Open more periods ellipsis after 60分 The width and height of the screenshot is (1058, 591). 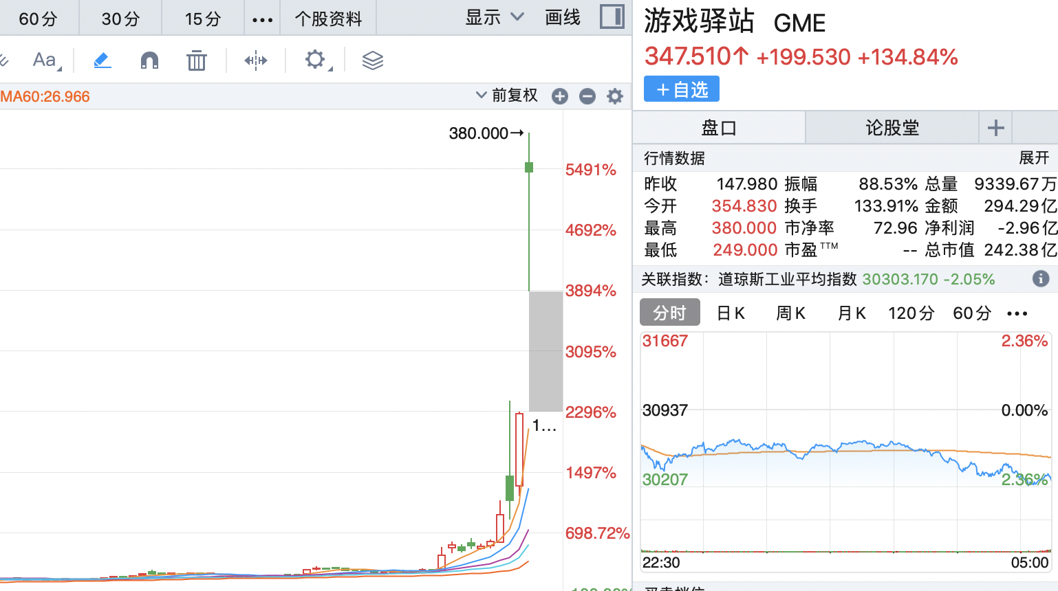pos(1017,313)
